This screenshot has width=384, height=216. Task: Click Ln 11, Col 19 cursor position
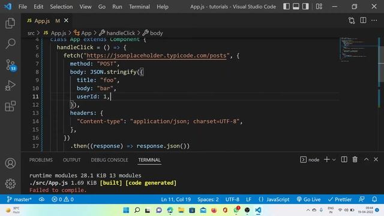[x=176, y=199]
